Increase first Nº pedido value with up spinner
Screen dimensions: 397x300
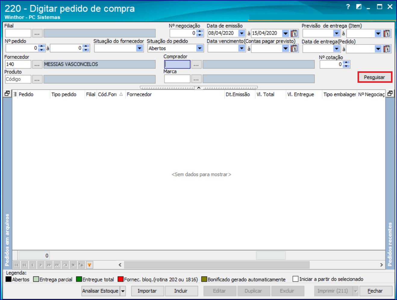pos(42,46)
